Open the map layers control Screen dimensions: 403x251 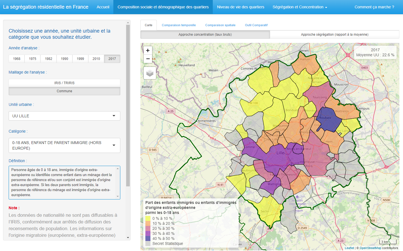coord(150,73)
